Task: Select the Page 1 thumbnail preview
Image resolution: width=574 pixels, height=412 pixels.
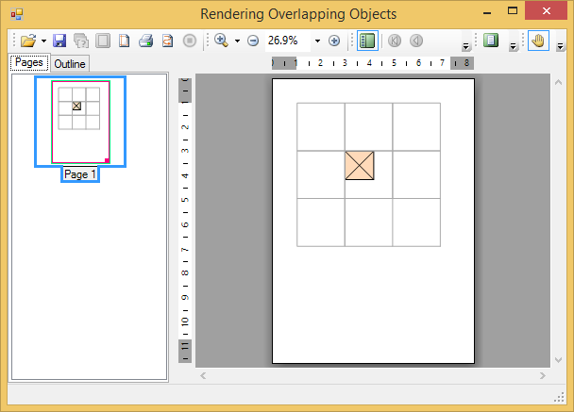Action: click(x=80, y=122)
